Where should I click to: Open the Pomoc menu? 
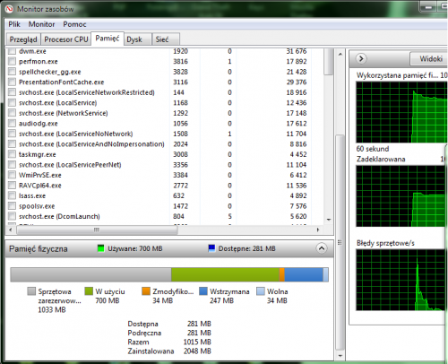(74, 24)
